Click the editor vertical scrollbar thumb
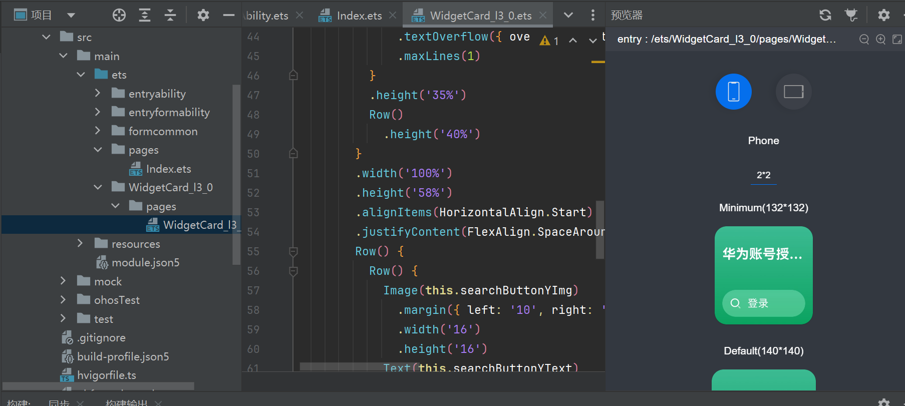905x406 pixels. [599, 230]
